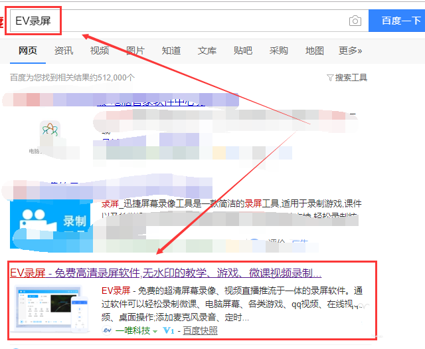Click the 百度一下 search button
425x349 pixels.
click(x=396, y=21)
